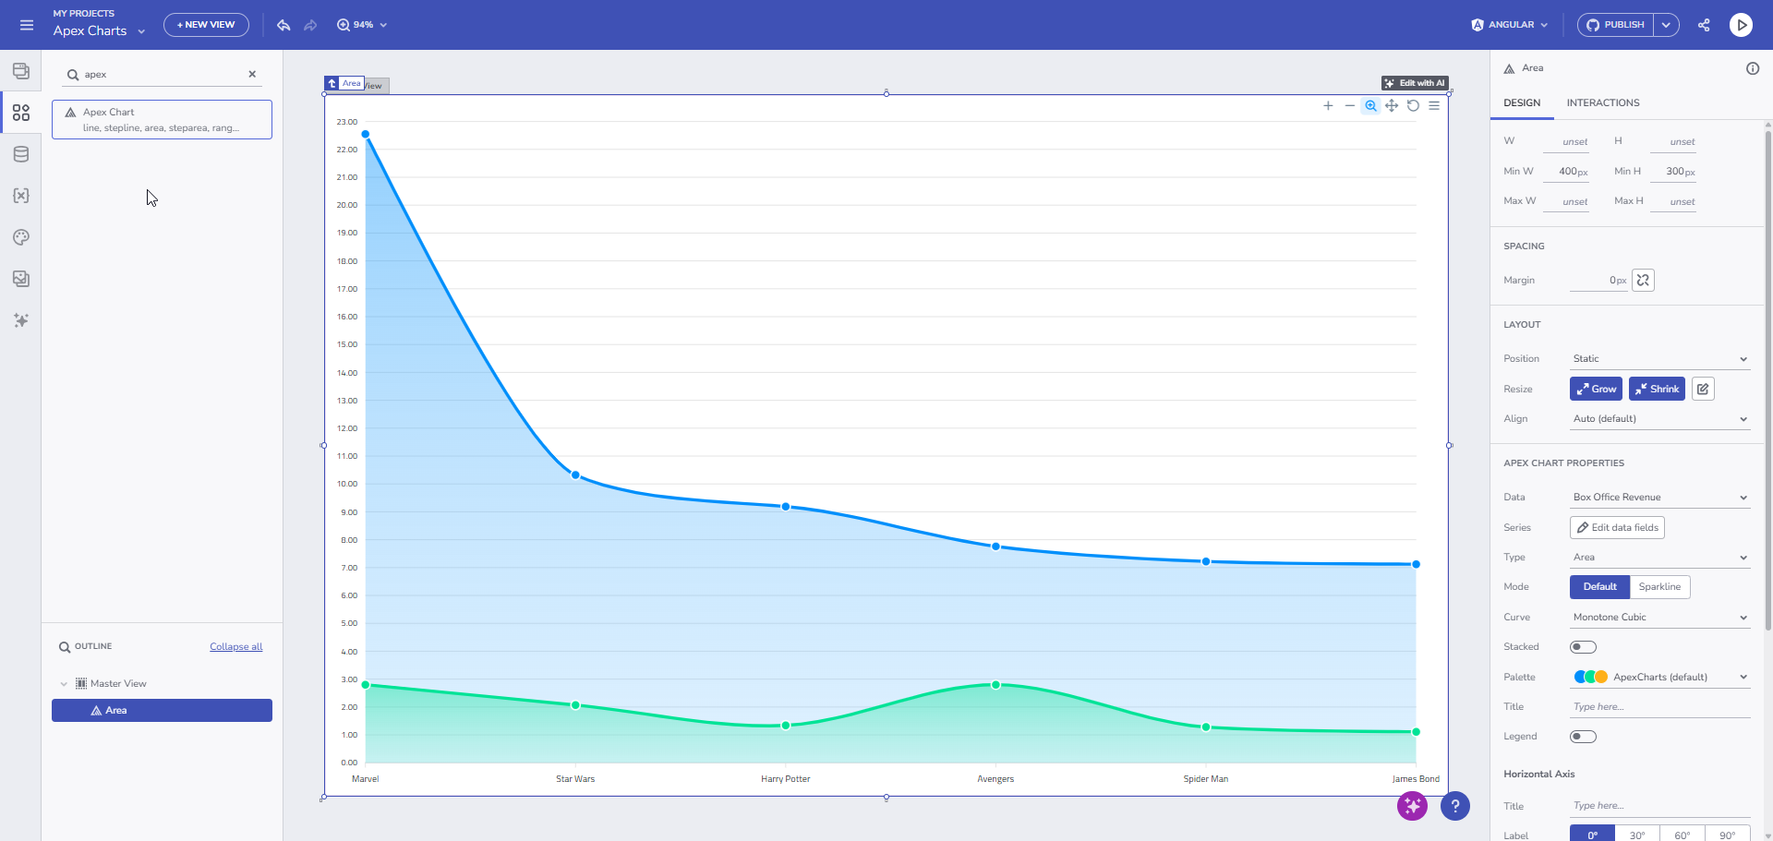This screenshot has height=841, width=1773.
Task: Open the Angular framework dropdown
Action: (1509, 25)
